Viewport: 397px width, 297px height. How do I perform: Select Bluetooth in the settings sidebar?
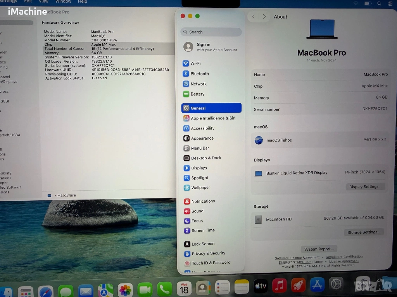199,73
